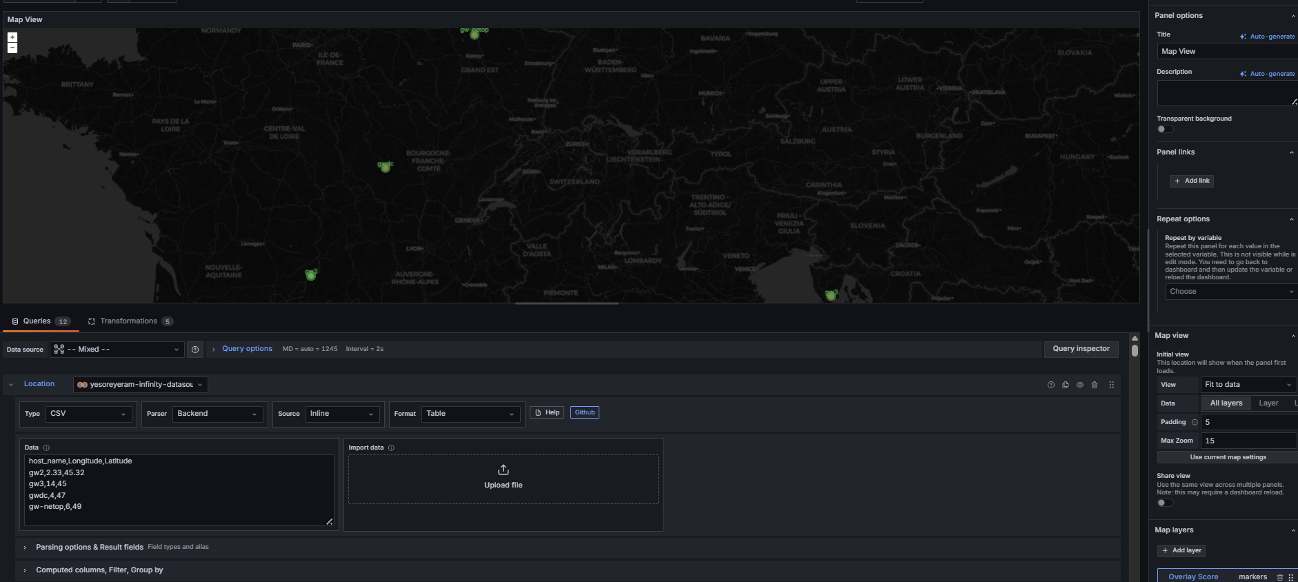Select Layer data option
Viewport: 1298px width, 582px height.
tap(1268, 403)
